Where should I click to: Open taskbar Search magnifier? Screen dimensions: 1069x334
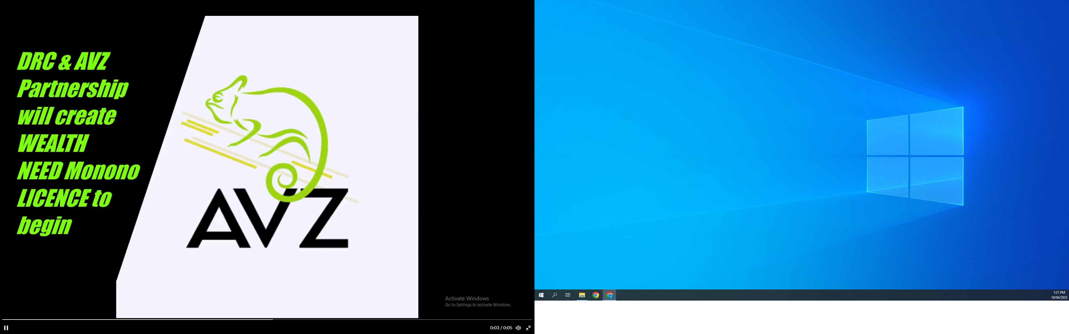[x=555, y=295]
